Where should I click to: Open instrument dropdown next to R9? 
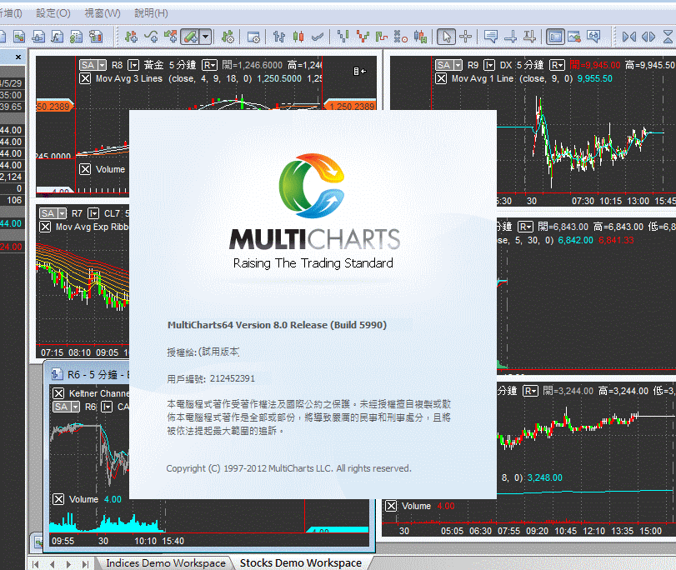click(489, 65)
